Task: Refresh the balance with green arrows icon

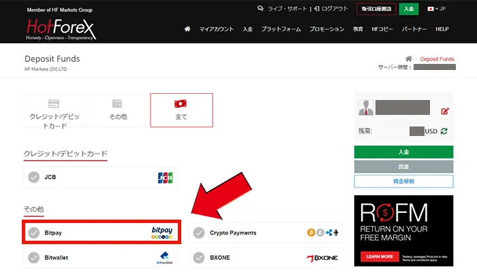Action: 444,131
